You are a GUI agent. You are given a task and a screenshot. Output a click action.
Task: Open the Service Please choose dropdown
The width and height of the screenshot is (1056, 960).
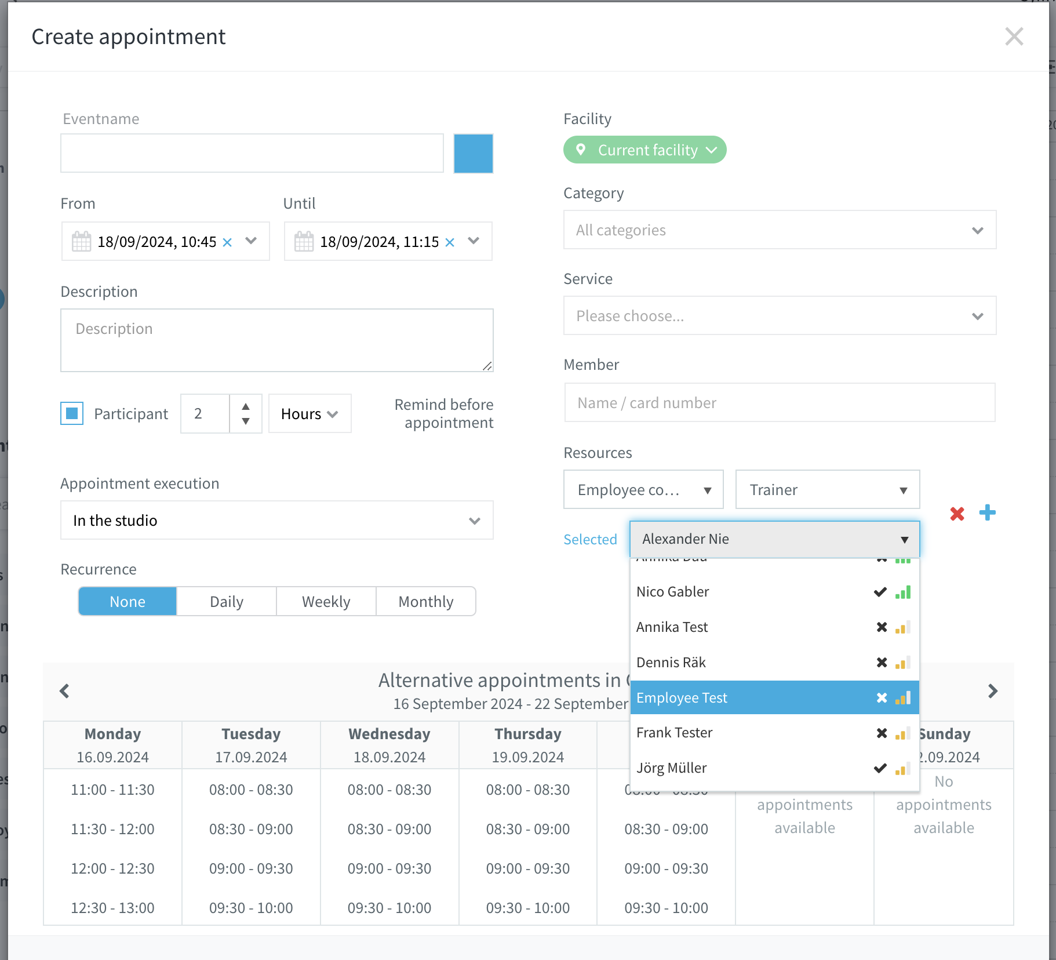pyautogui.click(x=780, y=315)
